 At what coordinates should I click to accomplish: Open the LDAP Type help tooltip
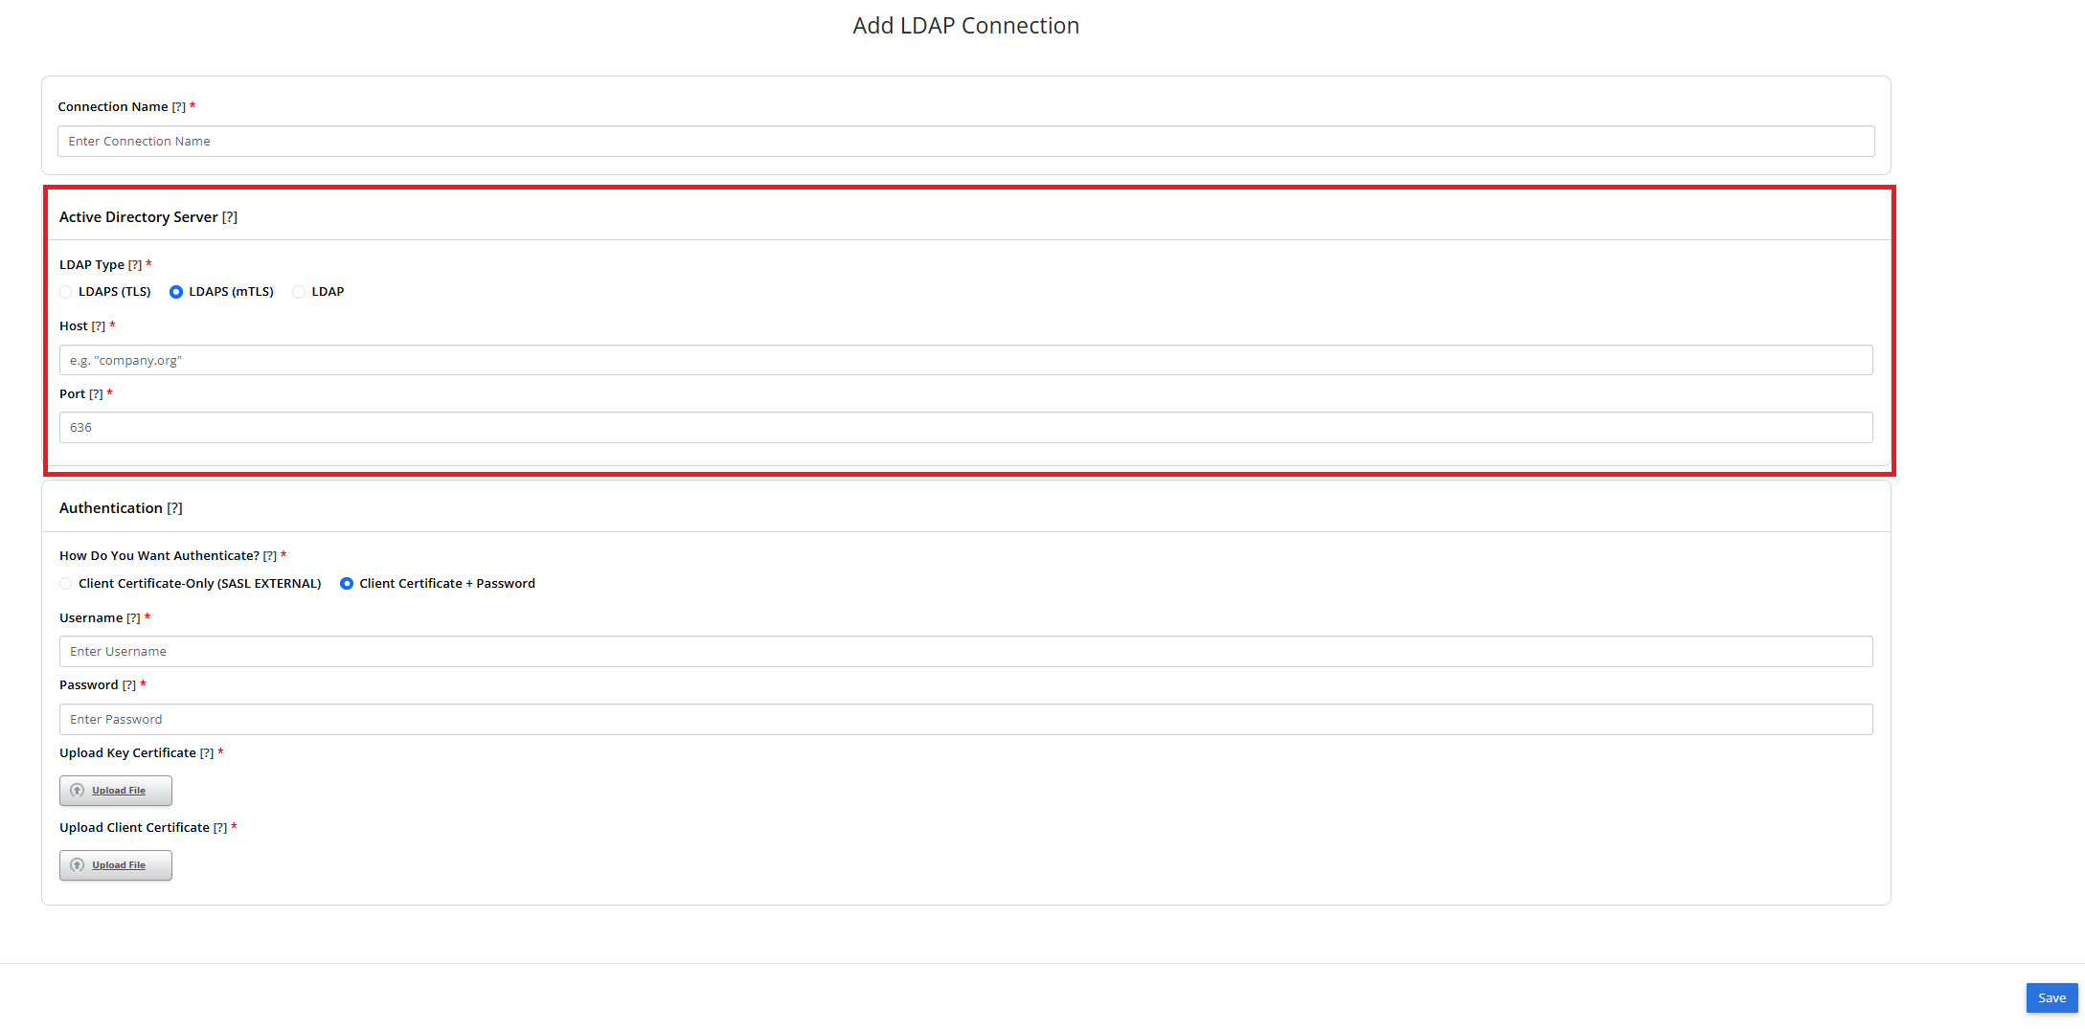[x=135, y=264]
